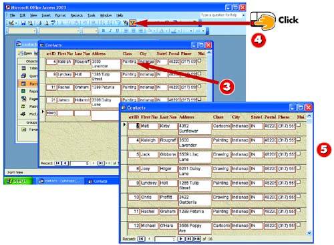Toggle Mail checkbox for Matt Kirby
Screen dimensions: 334x245
(299, 125)
